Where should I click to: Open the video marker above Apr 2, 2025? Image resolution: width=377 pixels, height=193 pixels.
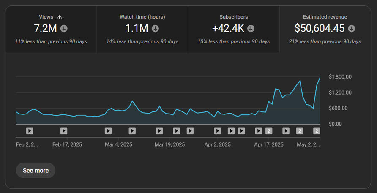point(217,131)
